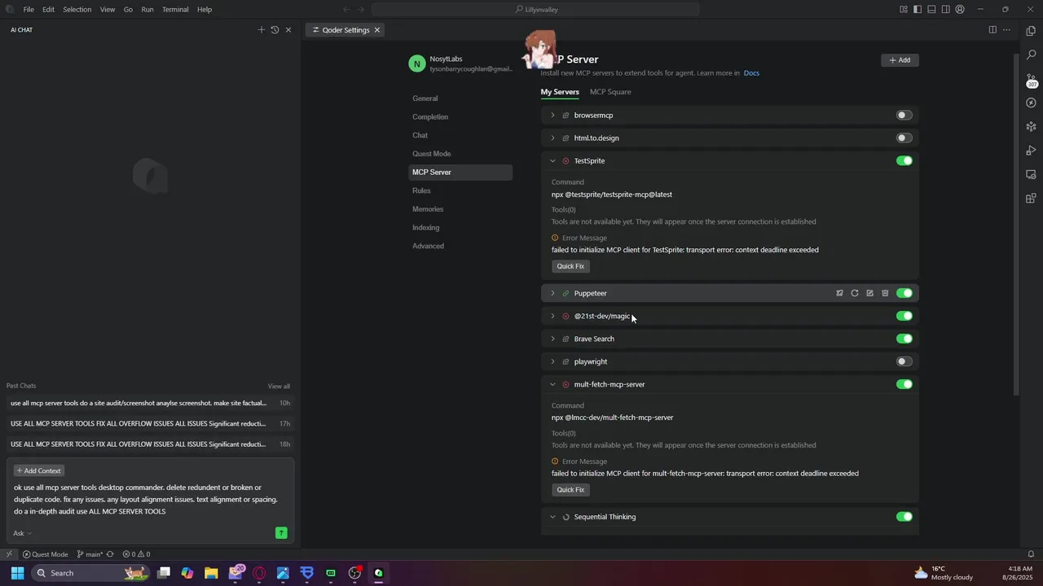Toggle the secondary side bar layout icon

(945, 10)
